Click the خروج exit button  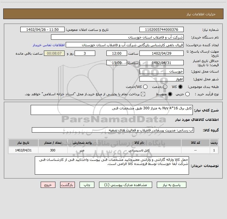point(48,185)
